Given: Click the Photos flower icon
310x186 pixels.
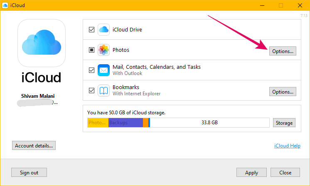Looking at the screenshot, I should (x=103, y=50).
